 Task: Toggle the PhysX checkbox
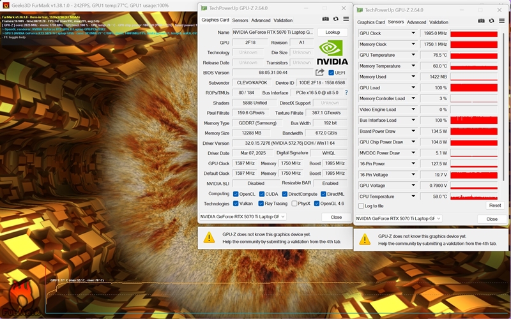pos(294,204)
